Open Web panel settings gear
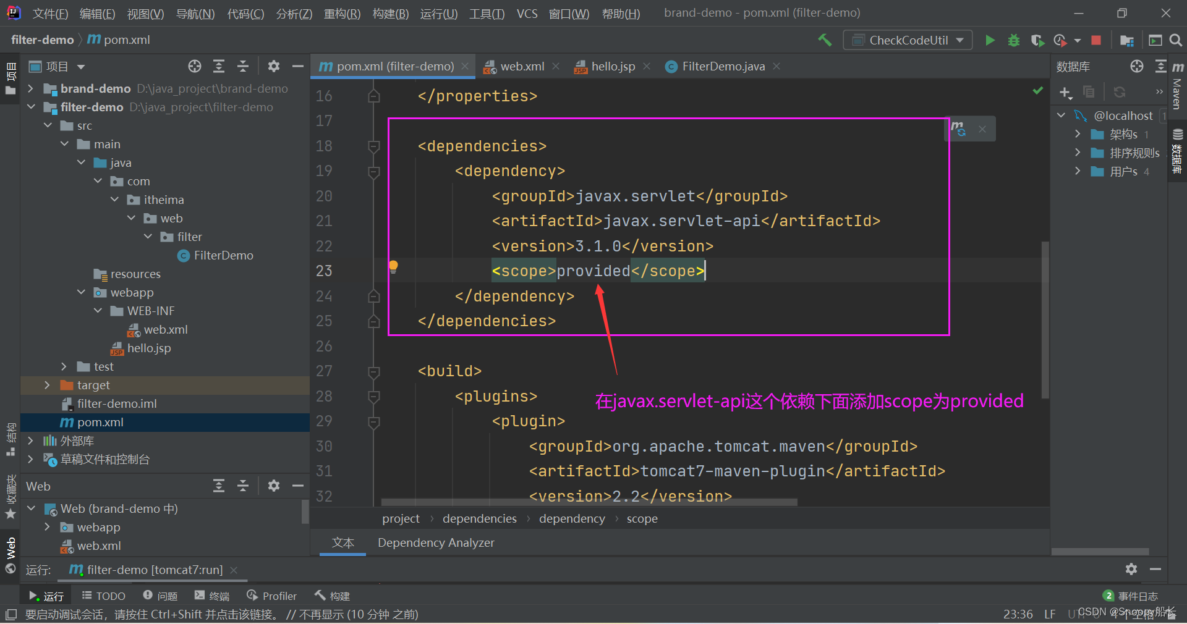This screenshot has width=1187, height=624. point(274,486)
